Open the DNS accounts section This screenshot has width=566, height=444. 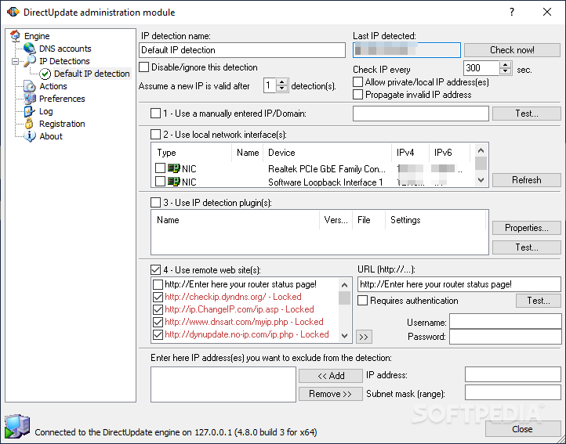point(65,49)
